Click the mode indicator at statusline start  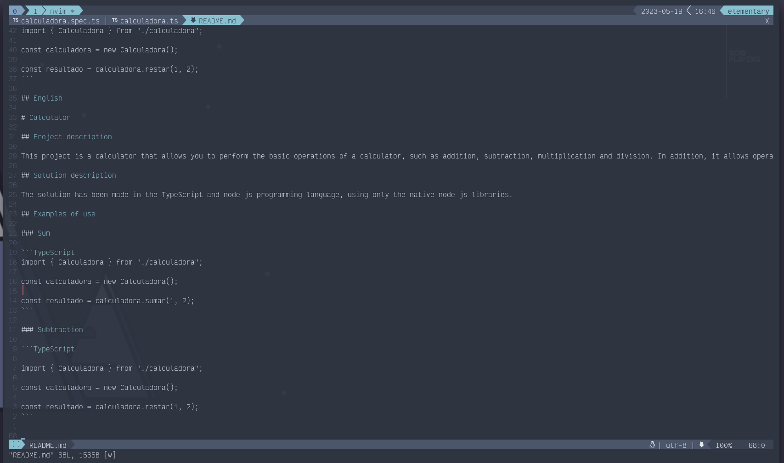click(16, 445)
